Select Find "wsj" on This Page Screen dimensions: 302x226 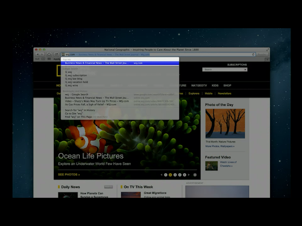[120, 117]
